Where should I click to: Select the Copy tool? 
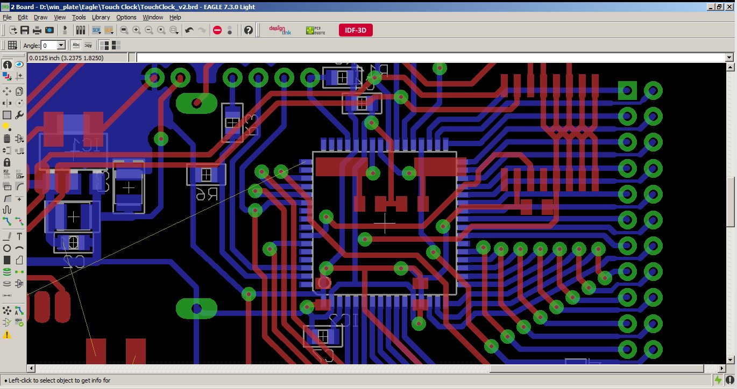[x=19, y=91]
